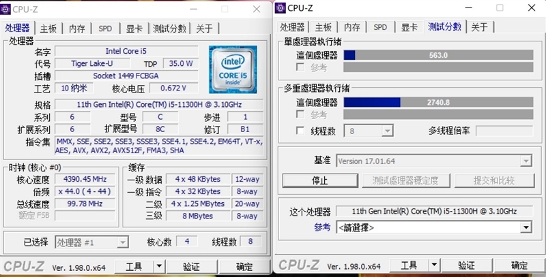This screenshot has height=277, width=546.
Task: Open the 基准 version dropdown
Action: coord(433,161)
